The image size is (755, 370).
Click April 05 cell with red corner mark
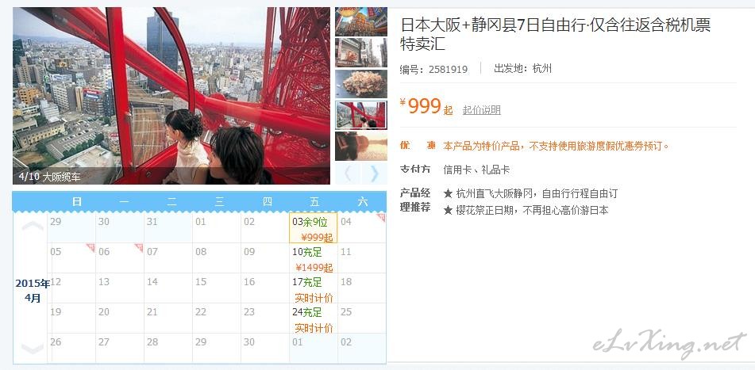[71, 258]
